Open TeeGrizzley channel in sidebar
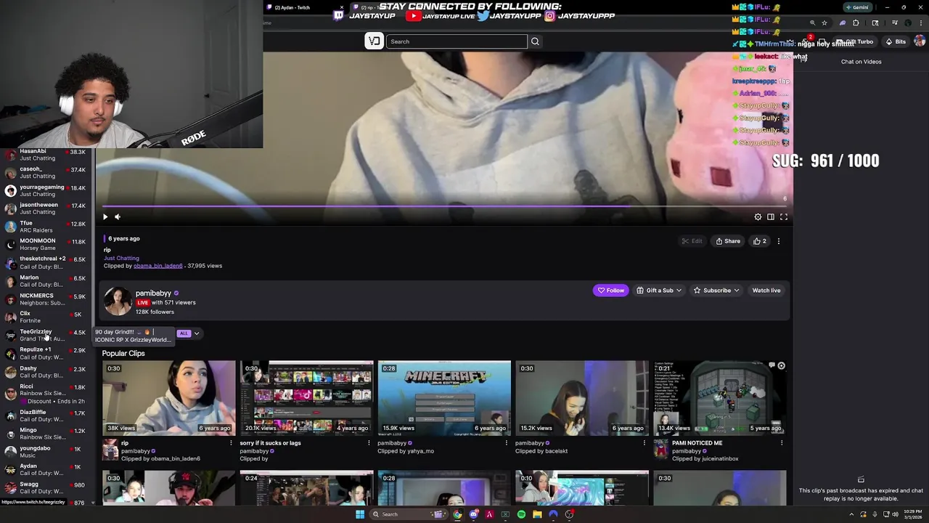Screen dimensions: 929x523 (x=46, y=335)
